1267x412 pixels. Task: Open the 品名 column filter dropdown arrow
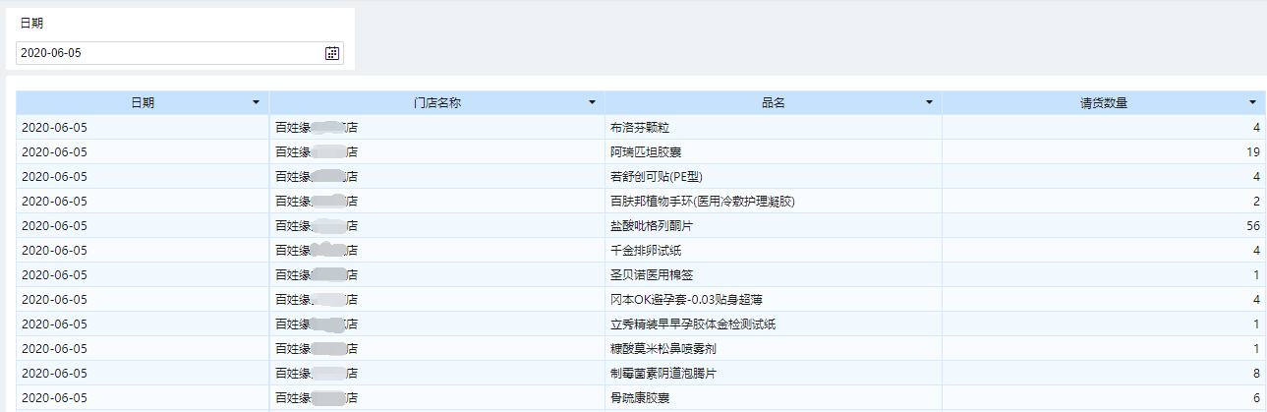929,102
